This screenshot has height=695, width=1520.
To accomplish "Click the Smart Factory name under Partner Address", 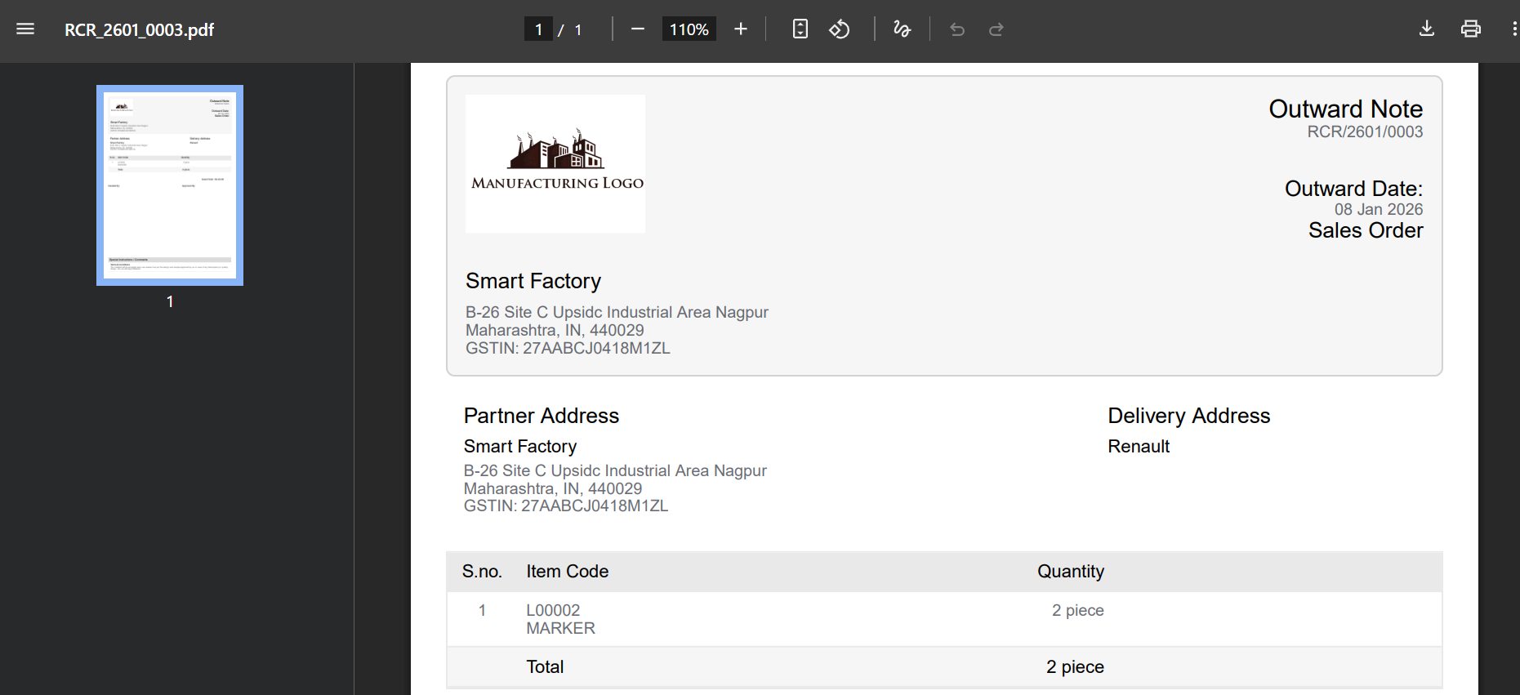I will point(520,446).
